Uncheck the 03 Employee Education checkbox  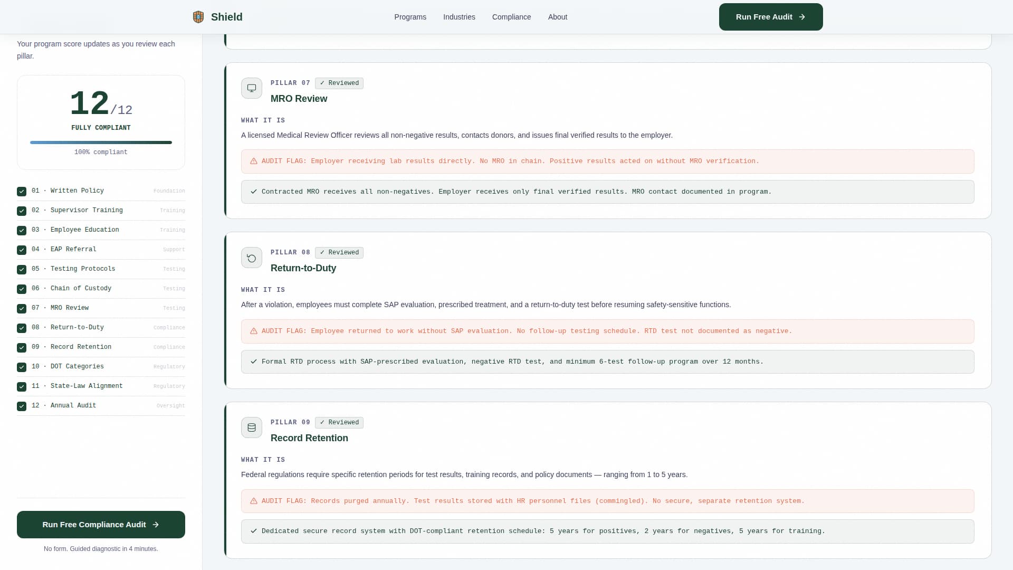(22, 231)
